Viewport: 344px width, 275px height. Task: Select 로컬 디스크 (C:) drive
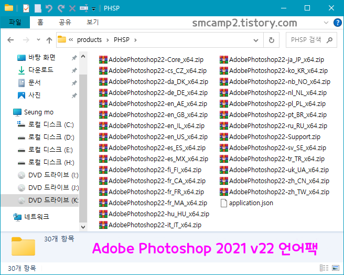(51, 124)
